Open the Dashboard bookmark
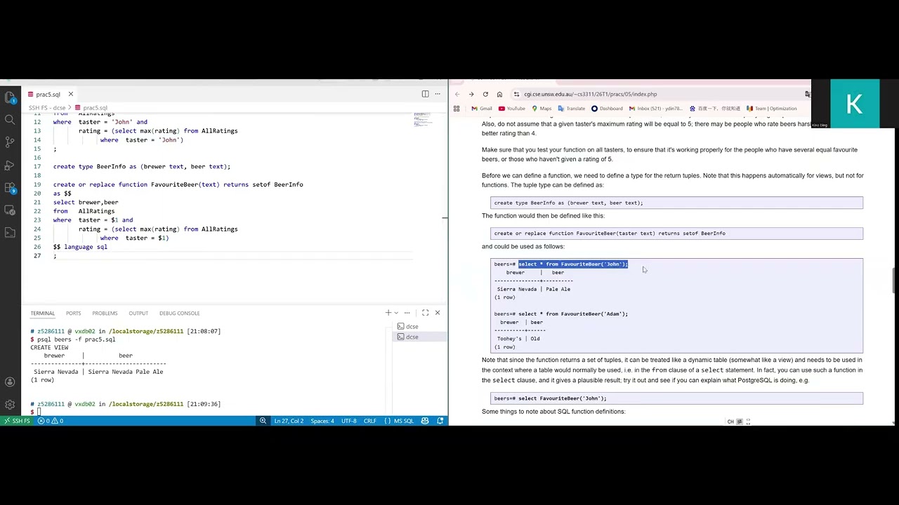899x505 pixels. [x=607, y=109]
